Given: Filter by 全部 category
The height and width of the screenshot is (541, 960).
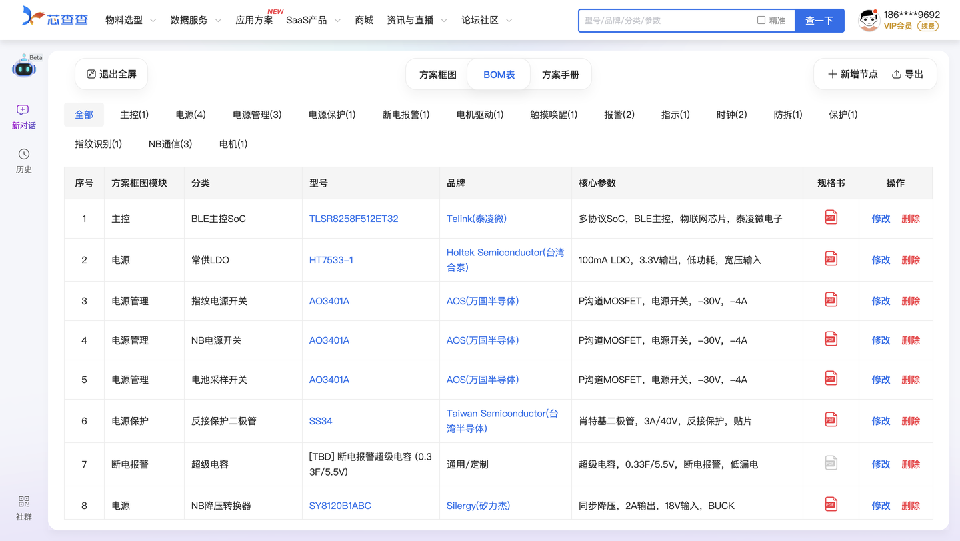Looking at the screenshot, I should tap(84, 115).
